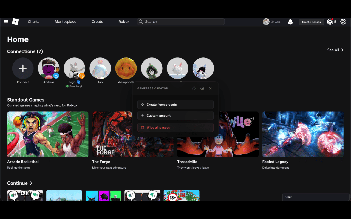This screenshot has width=351, height=219.
Task: Open Fabled Legacy game thumbnail
Action: (x=303, y=134)
